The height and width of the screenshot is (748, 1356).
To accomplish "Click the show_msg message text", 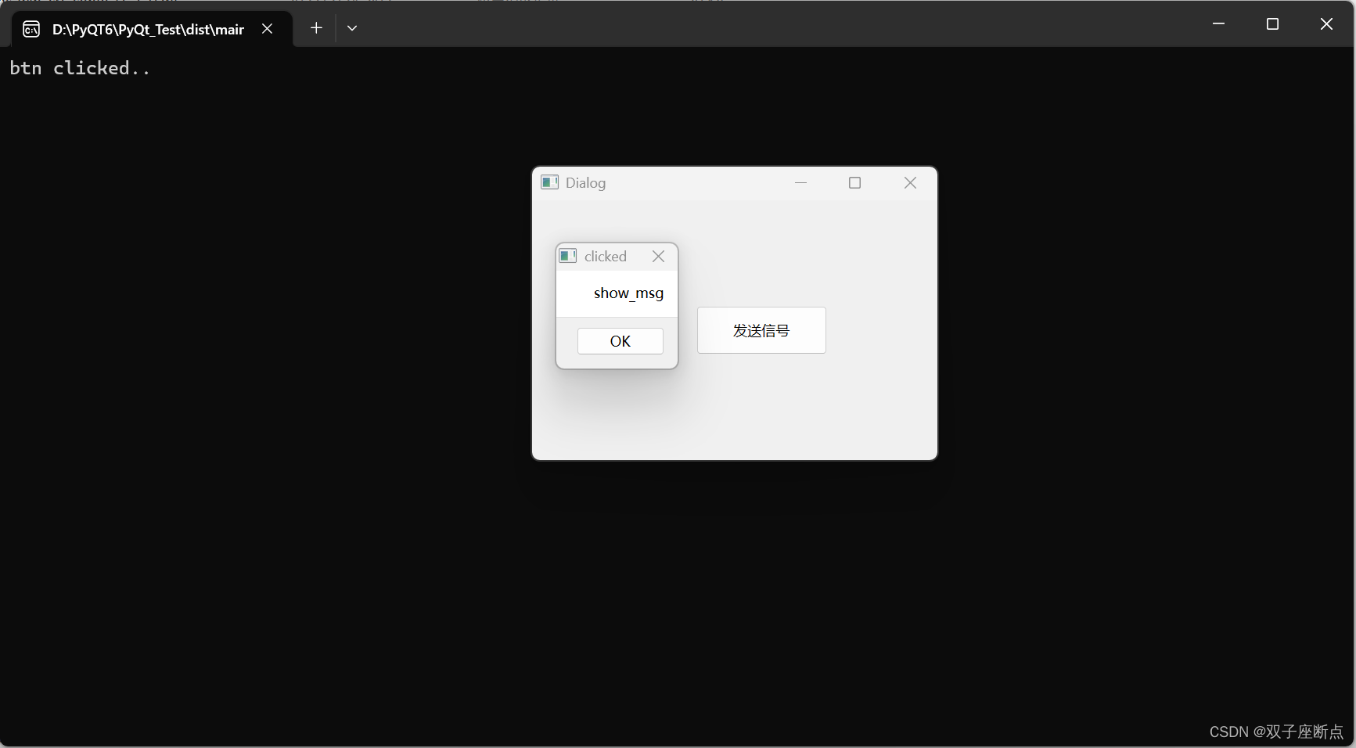I will coord(628,293).
